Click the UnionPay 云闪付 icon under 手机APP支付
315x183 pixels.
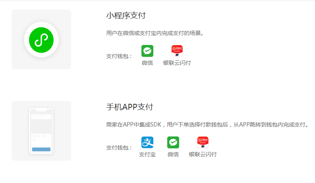(x=203, y=142)
